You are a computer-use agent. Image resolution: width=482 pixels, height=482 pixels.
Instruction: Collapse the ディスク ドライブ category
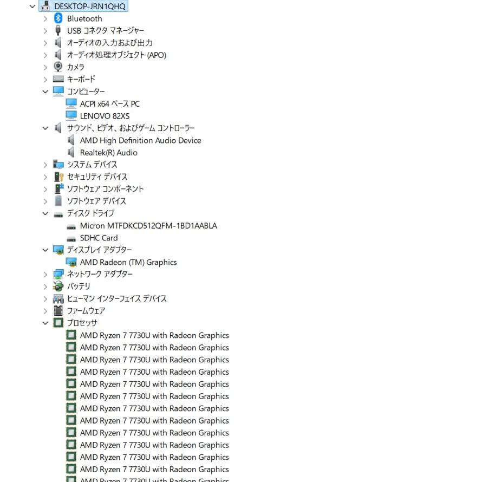tap(45, 213)
